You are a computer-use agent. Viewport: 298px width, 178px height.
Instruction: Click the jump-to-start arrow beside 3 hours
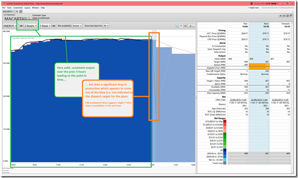click(x=22, y=26)
